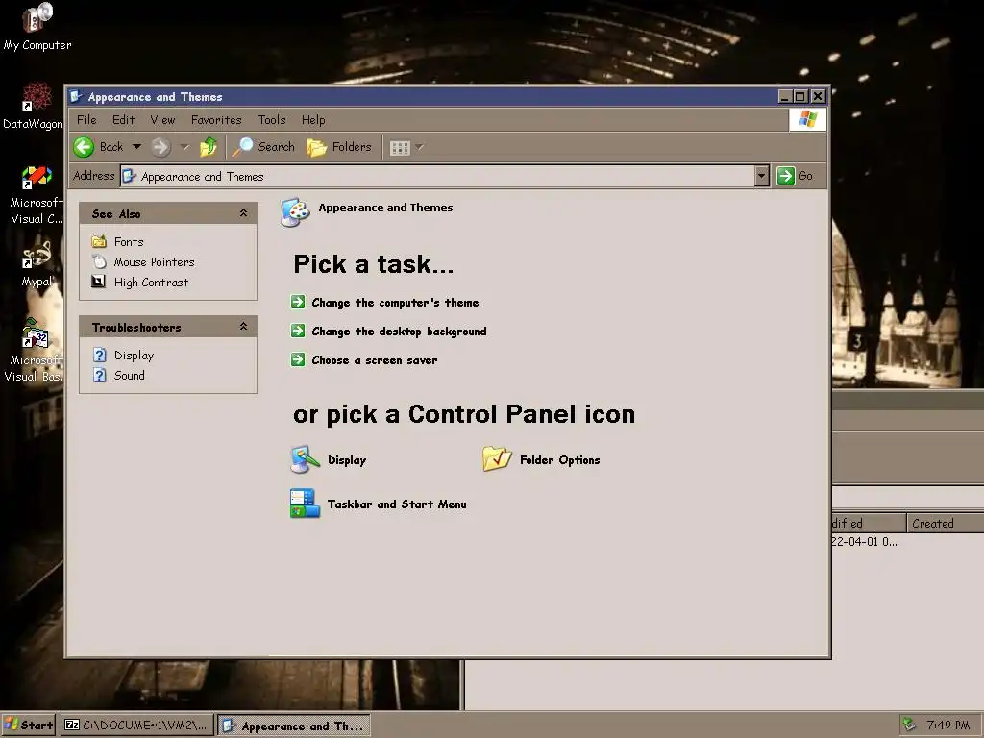Collapse the See Also panel
The height and width of the screenshot is (738, 984).
tap(243, 213)
